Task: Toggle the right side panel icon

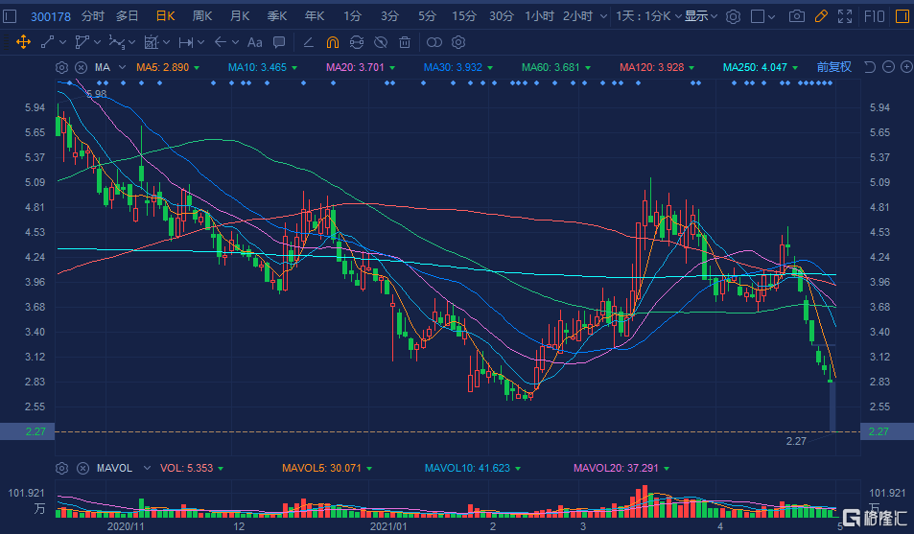Action: [902, 16]
